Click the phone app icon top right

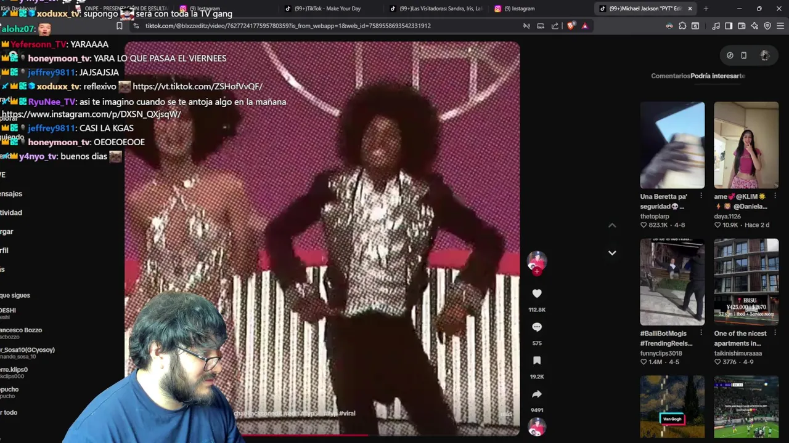point(744,55)
